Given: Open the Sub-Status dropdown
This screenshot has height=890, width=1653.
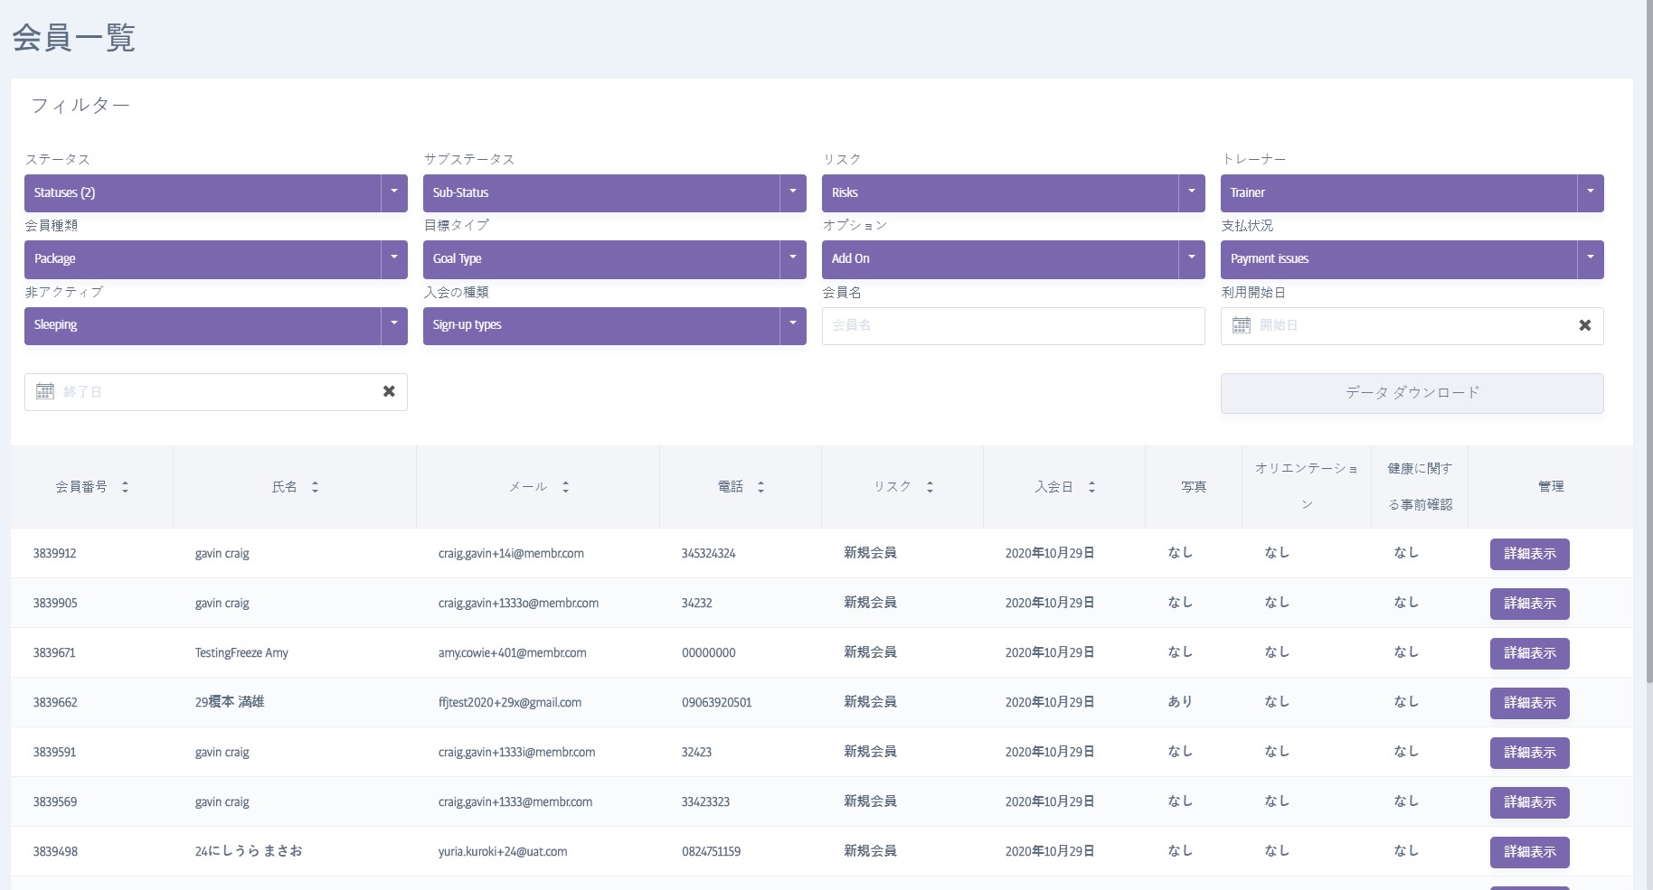Looking at the screenshot, I should coord(614,192).
